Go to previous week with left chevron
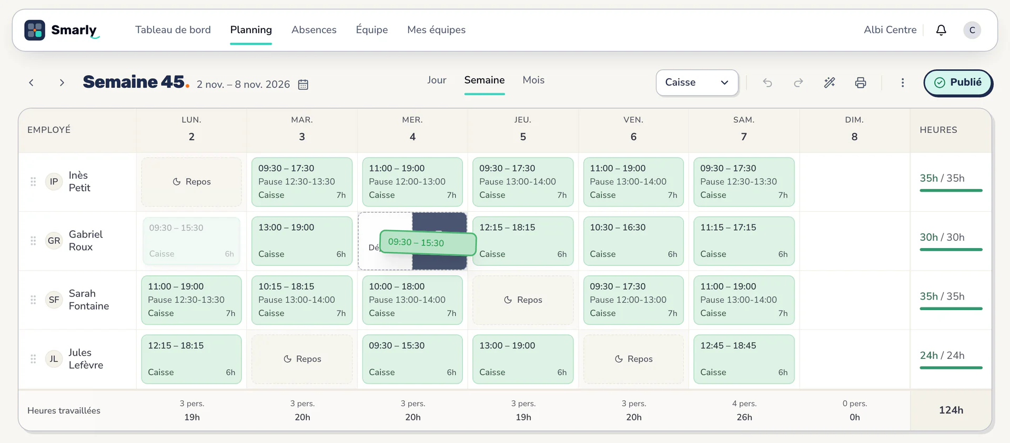Image resolution: width=1010 pixels, height=443 pixels. click(x=32, y=83)
